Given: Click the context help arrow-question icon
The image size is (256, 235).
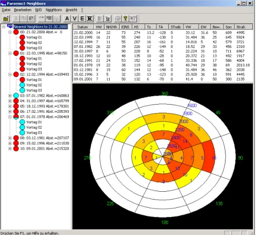Looking at the screenshot, I should 133,19.
